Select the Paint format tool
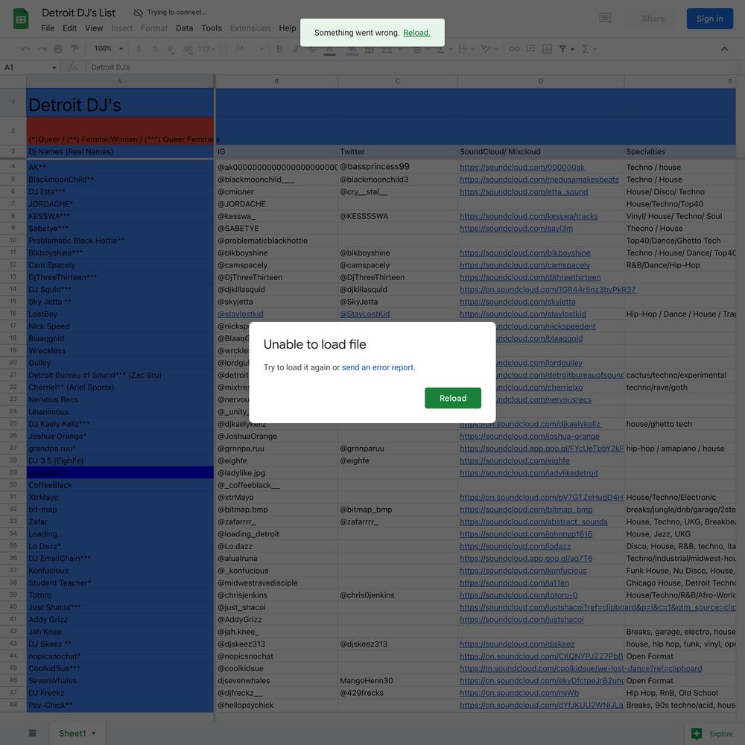The image size is (745, 745). pos(74,49)
